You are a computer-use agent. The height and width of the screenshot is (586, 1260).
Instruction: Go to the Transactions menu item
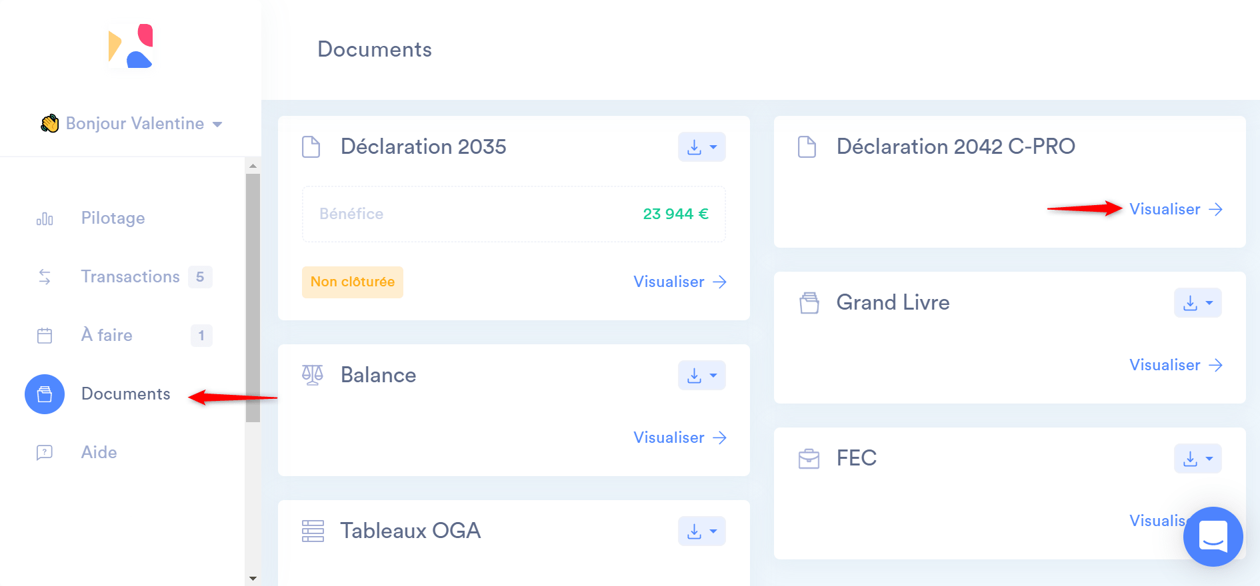click(x=130, y=277)
